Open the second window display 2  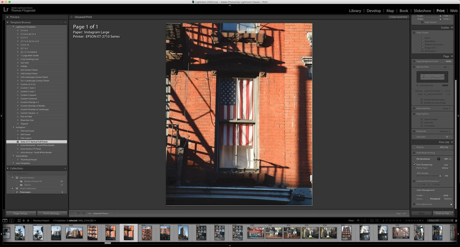(11, 220)
